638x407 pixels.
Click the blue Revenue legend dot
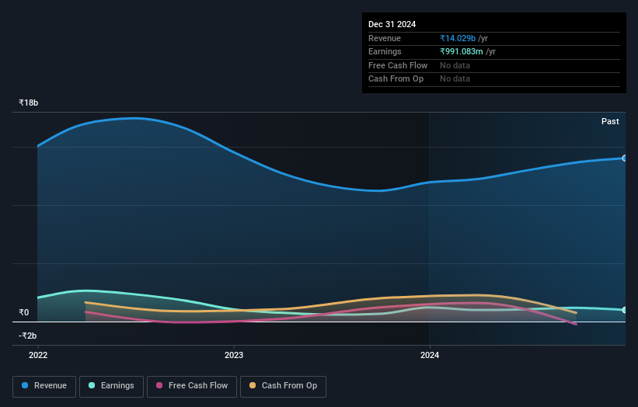(x=25, y=385)
